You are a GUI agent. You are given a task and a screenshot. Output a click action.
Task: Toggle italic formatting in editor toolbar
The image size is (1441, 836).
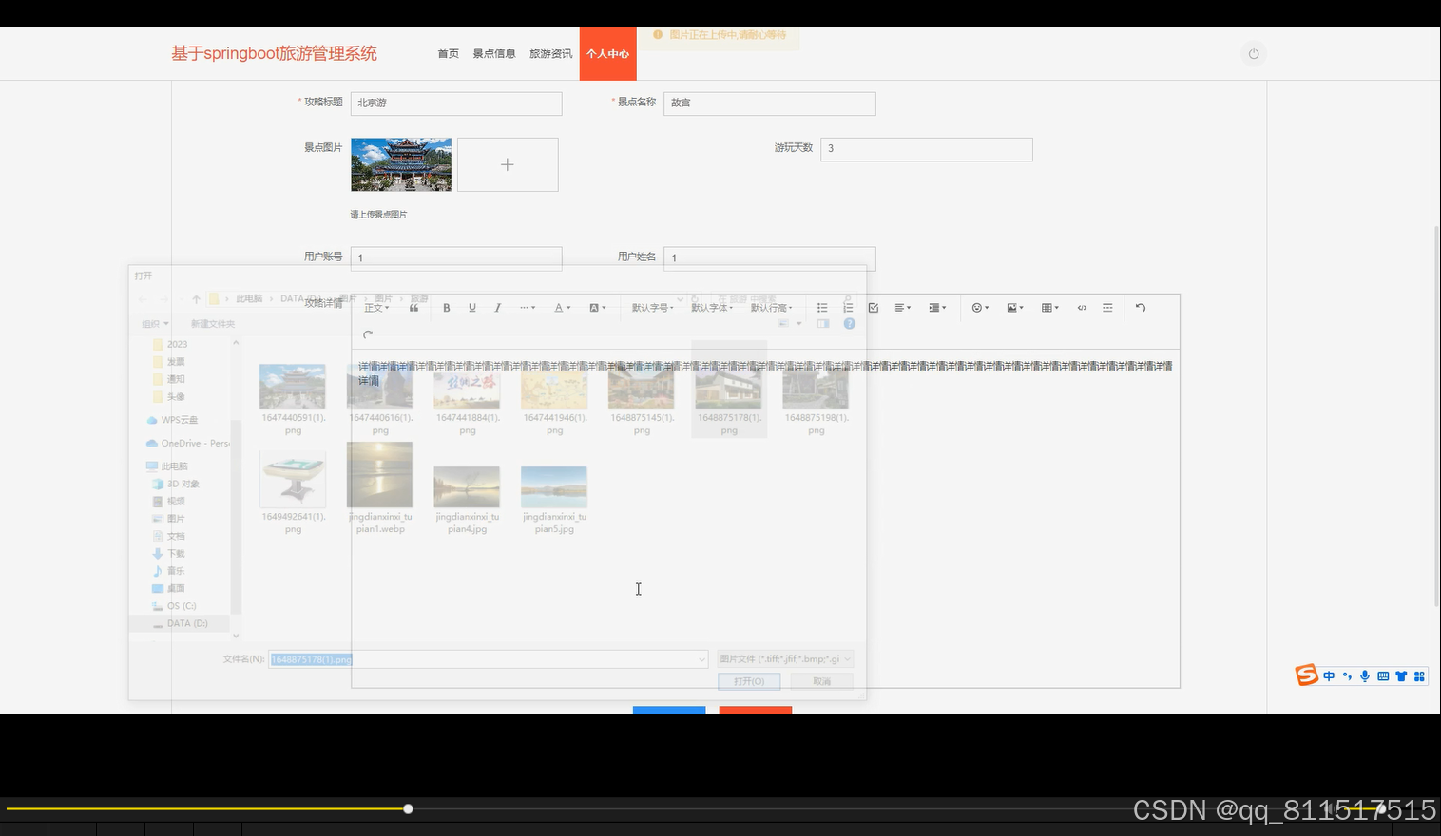(497, 308)
